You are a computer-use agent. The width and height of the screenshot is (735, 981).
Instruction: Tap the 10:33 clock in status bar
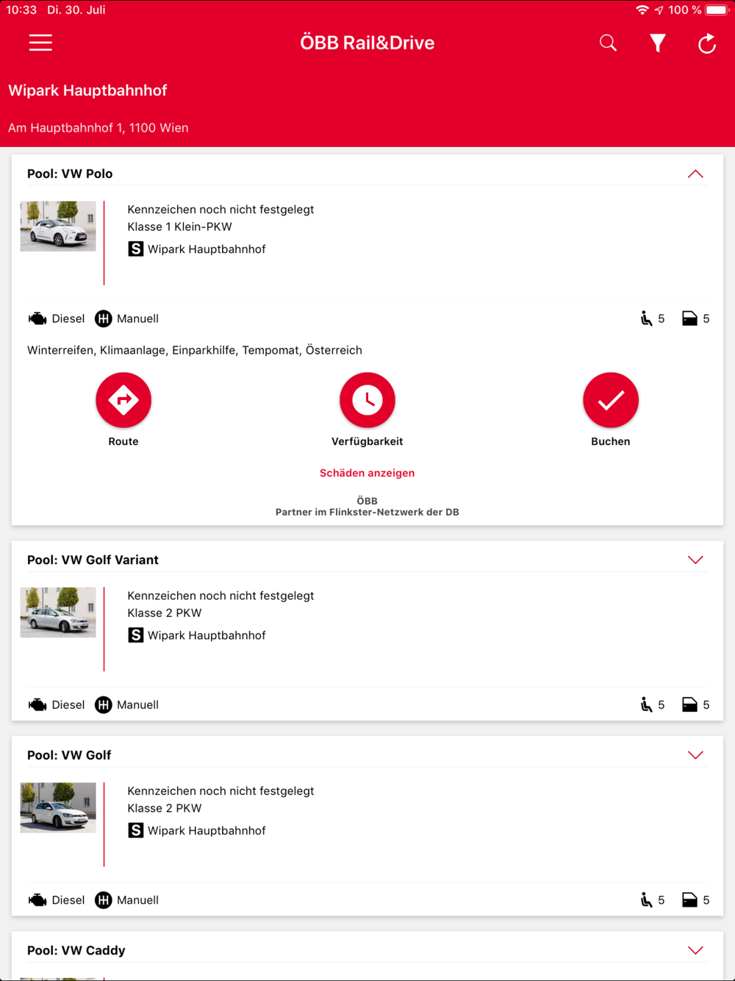21,10
